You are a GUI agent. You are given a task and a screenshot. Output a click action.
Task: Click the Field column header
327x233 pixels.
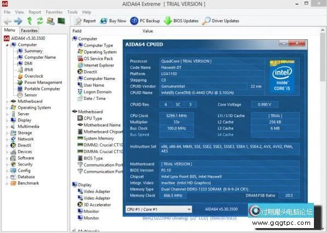77,31
